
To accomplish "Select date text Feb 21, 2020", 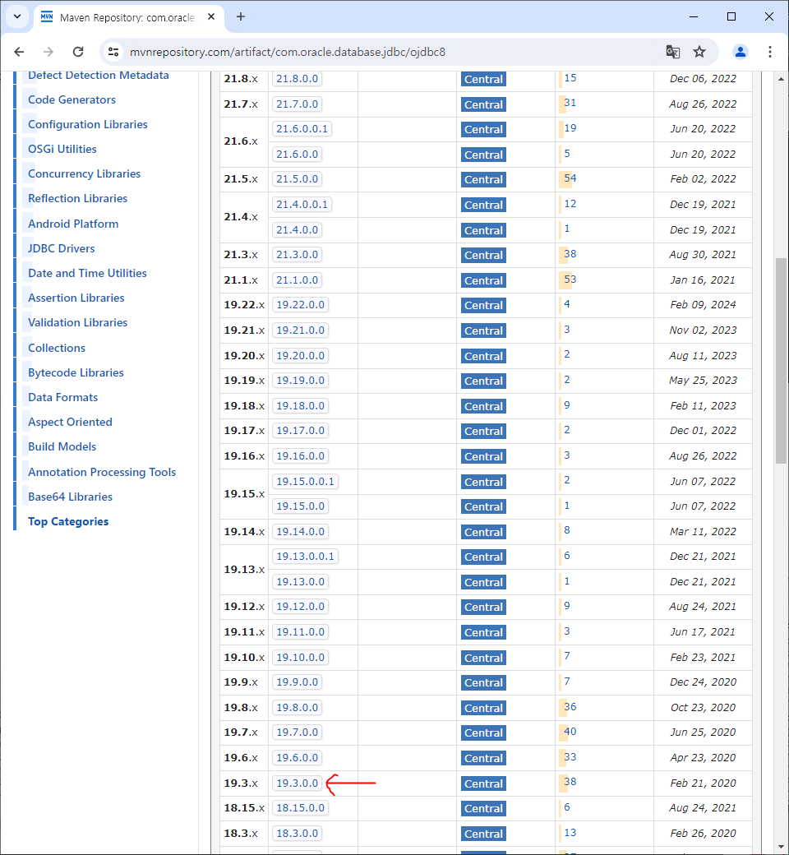I will coord(703,783).
